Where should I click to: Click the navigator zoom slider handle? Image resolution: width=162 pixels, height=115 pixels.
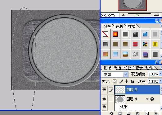click(x=137, y=15)
